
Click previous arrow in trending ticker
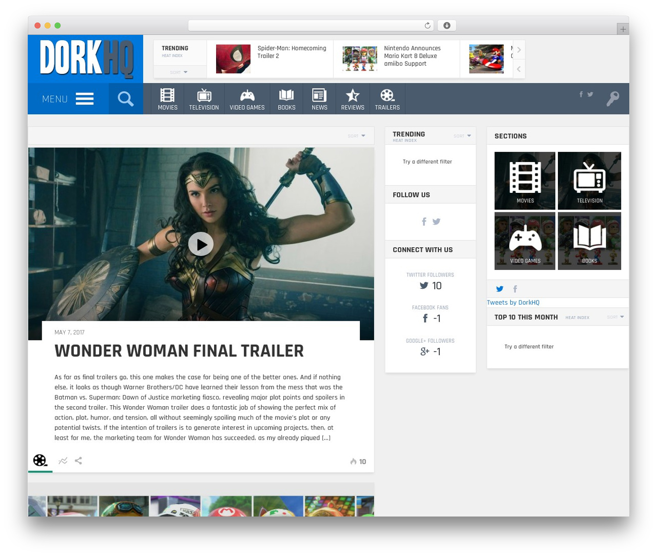pyautogui.click(x=519, y=69)
